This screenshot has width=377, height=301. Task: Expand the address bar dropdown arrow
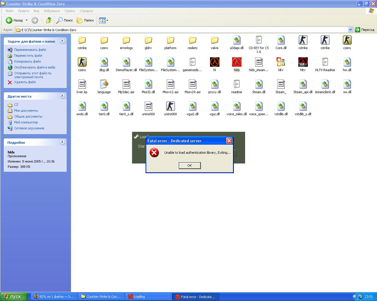click(x=350, y=30)
